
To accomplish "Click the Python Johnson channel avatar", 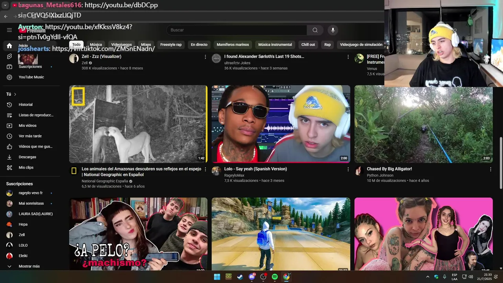I will (x=359, y=171).
